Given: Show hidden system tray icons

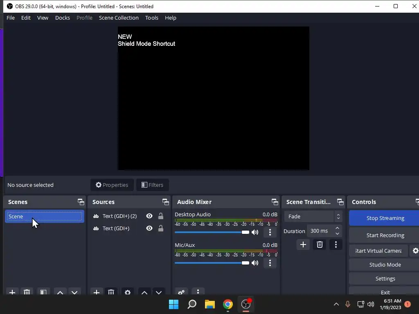Looking at the screenshot, I should [x=336, y=304].
